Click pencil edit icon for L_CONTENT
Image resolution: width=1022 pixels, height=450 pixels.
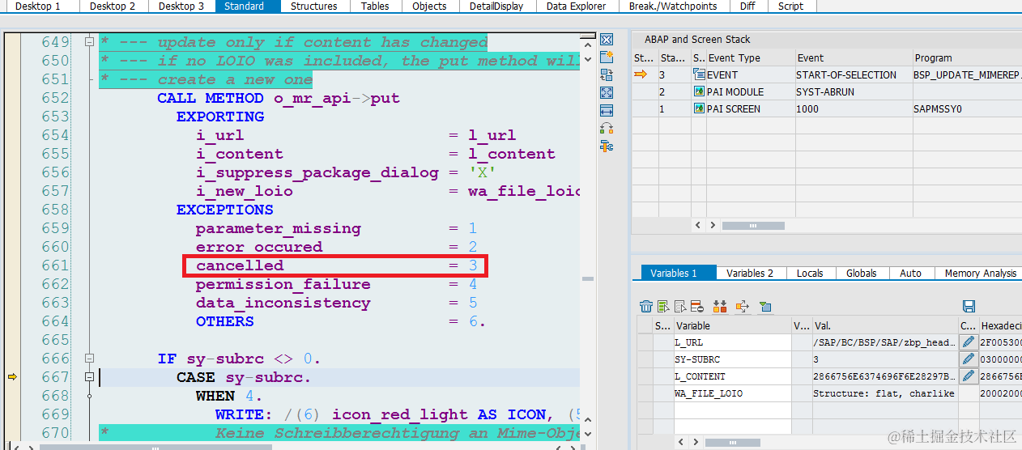tap(969, 376)
